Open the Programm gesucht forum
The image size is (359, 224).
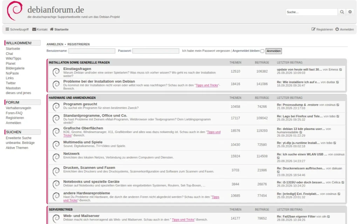pos(80,104)
